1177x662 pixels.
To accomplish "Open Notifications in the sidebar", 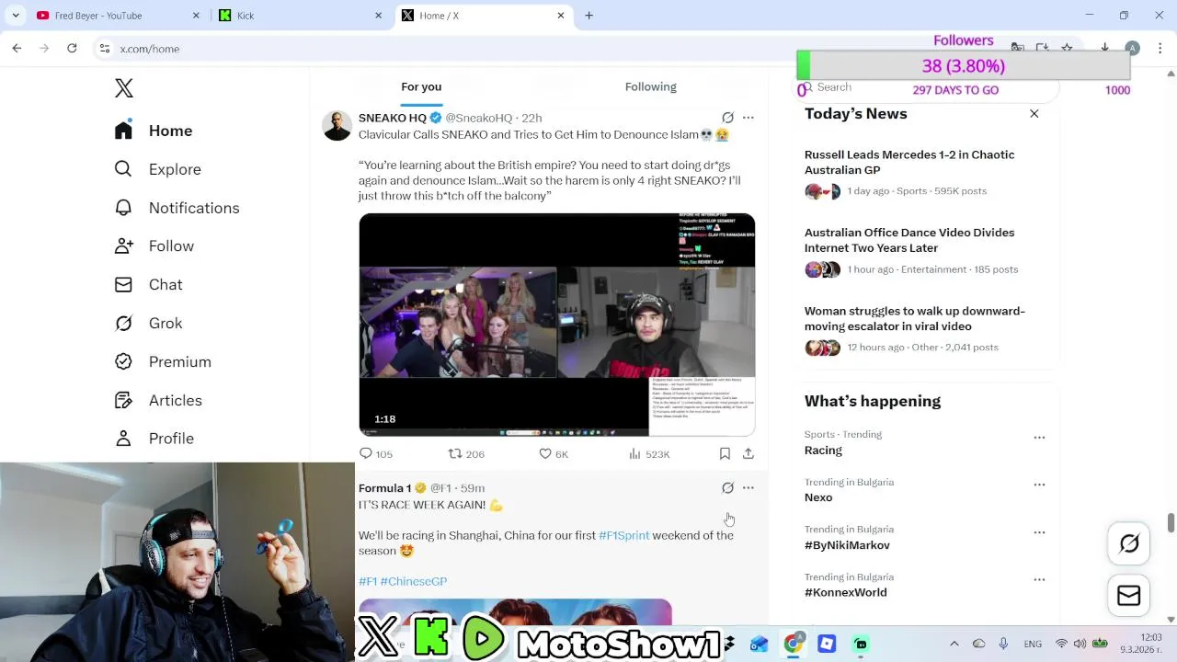I will coord(177,208).
